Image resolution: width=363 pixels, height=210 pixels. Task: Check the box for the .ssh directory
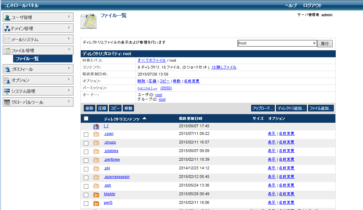point(86,186)
